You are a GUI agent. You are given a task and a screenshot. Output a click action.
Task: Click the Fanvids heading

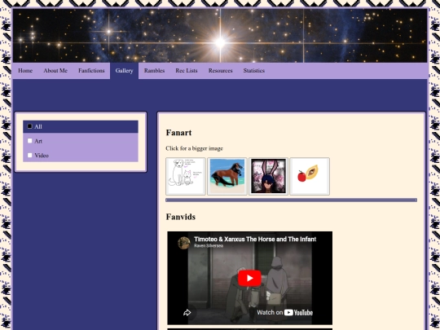point(181,217)
